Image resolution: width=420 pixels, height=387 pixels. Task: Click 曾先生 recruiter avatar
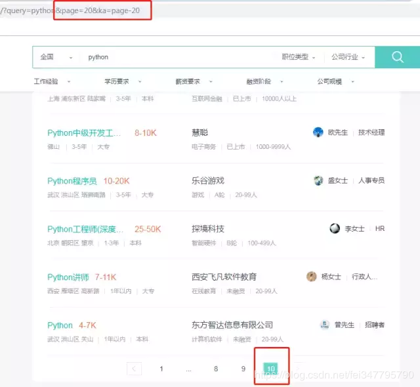coord(325,325)
